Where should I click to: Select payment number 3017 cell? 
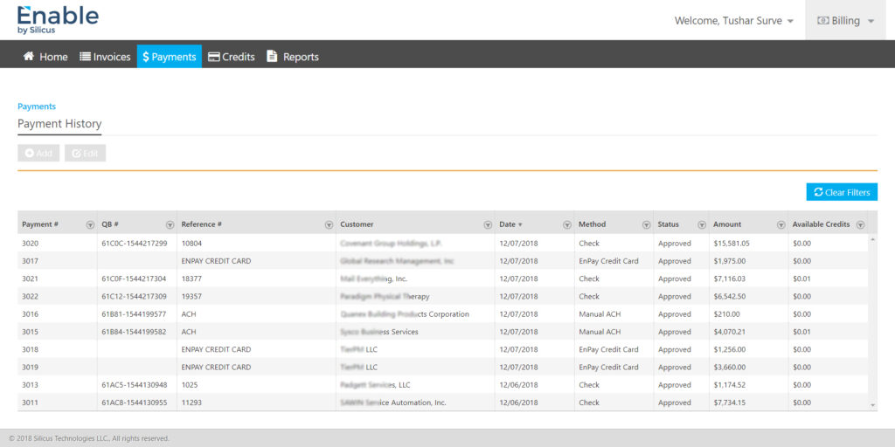tap(57, 261)
